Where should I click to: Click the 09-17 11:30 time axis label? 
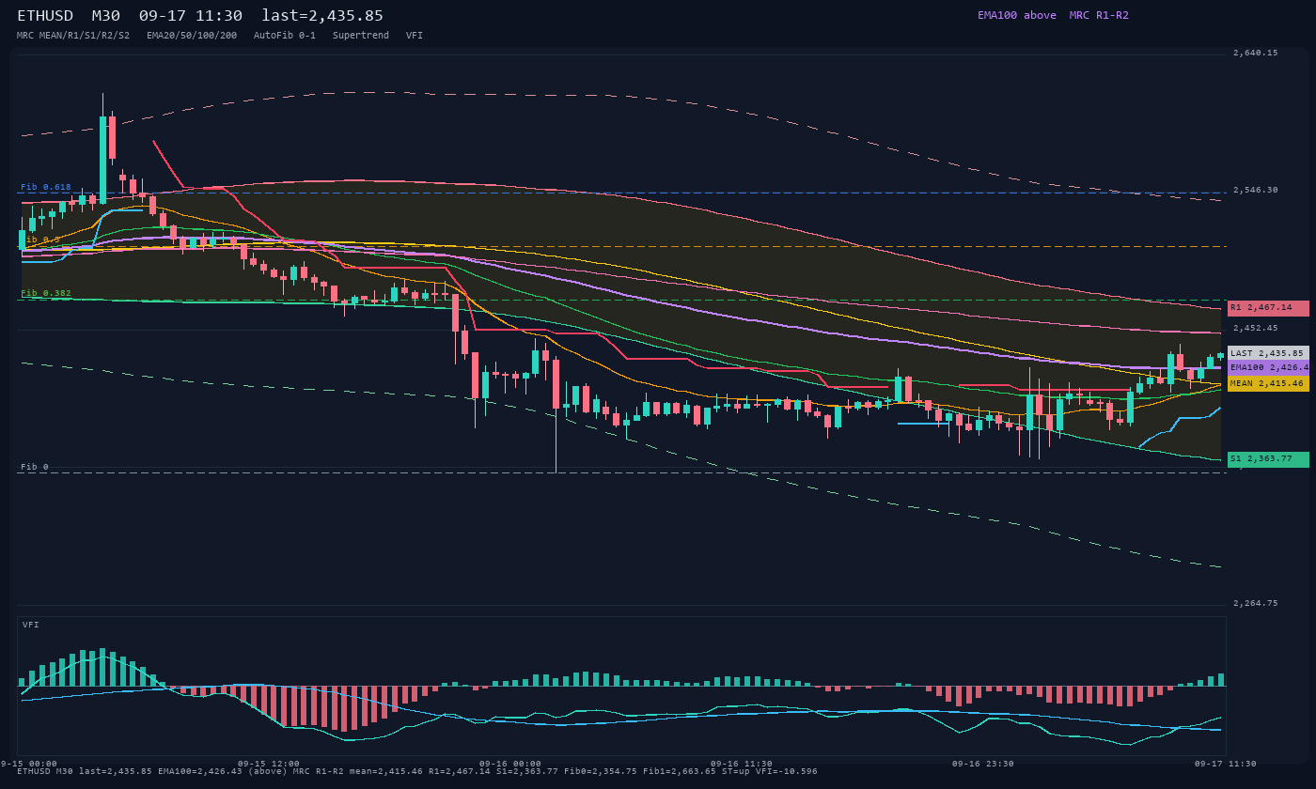pos(1225,764)
